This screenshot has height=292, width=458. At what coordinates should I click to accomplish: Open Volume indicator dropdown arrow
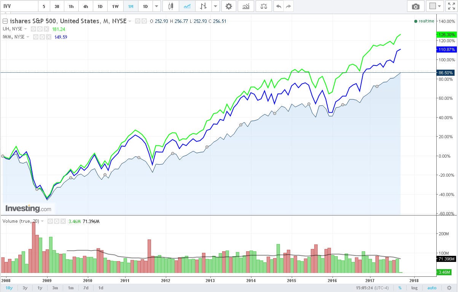click(x=42, y=221)
